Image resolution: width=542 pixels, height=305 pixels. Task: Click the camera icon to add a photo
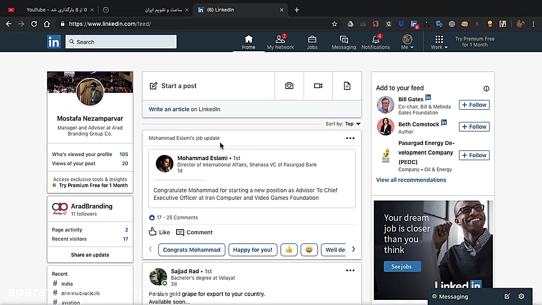(x=289, y=86)
